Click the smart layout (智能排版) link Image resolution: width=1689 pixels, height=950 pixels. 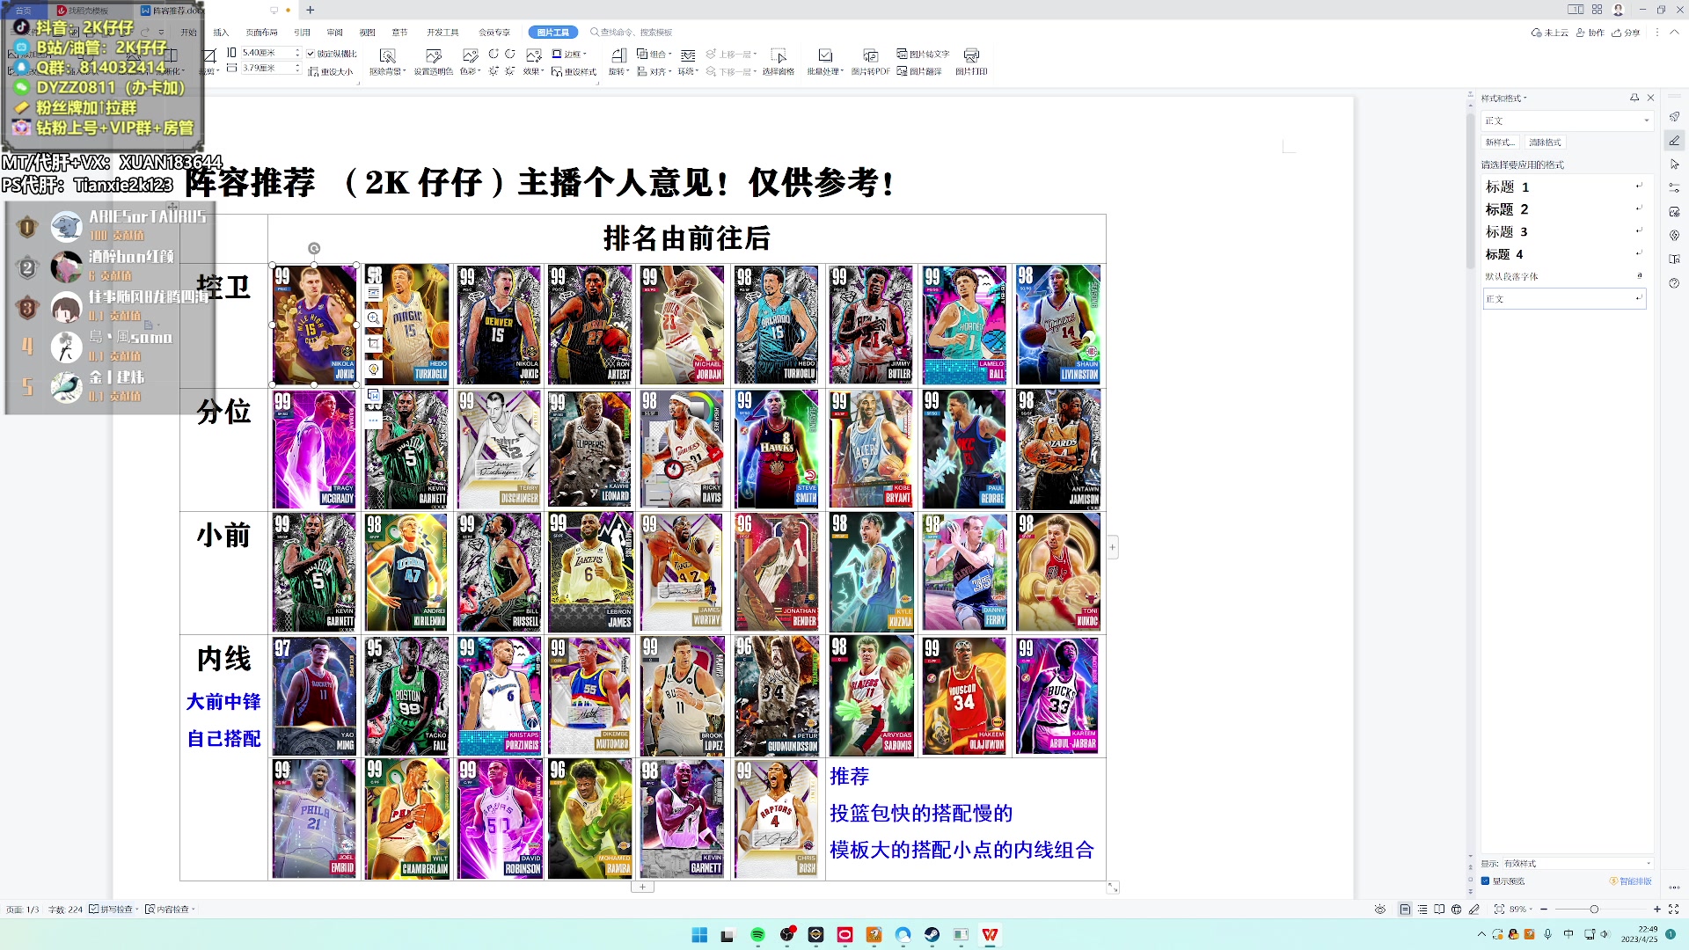[1632, 881]
